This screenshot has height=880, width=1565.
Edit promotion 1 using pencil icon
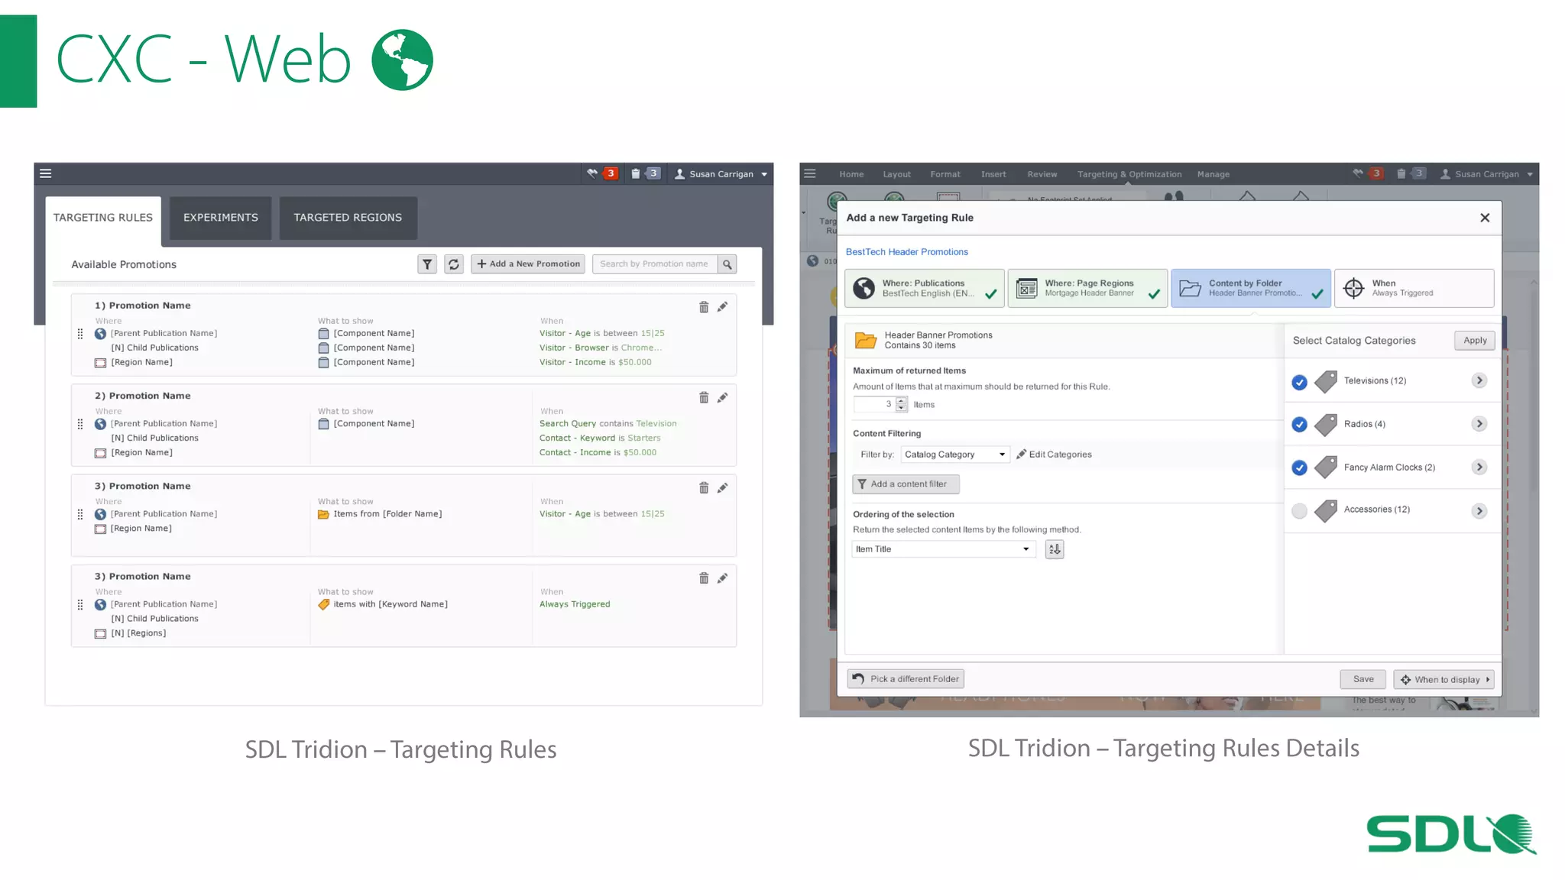tap(722, 307)
